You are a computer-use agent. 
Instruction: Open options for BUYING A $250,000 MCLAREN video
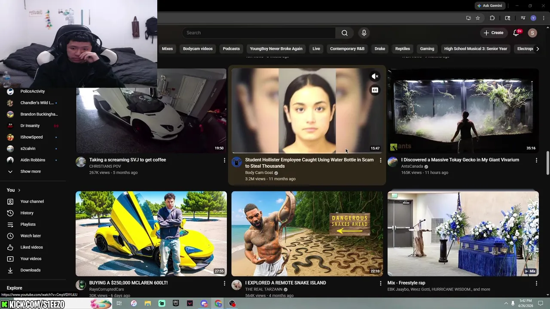(x=224, y=283)
